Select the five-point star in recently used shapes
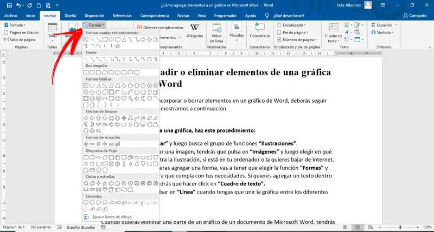Viewport: 434px width, 232px height. [x=118, y=46]
